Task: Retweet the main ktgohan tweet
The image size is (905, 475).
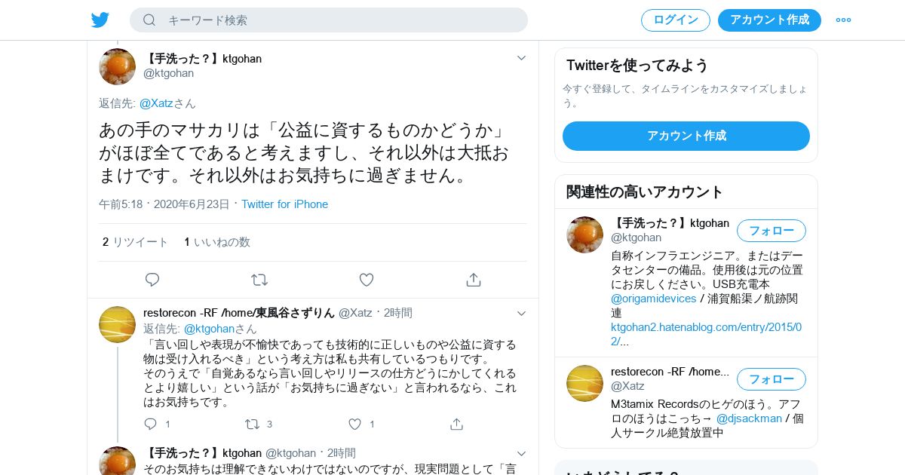Action: [x=259, y=280]
